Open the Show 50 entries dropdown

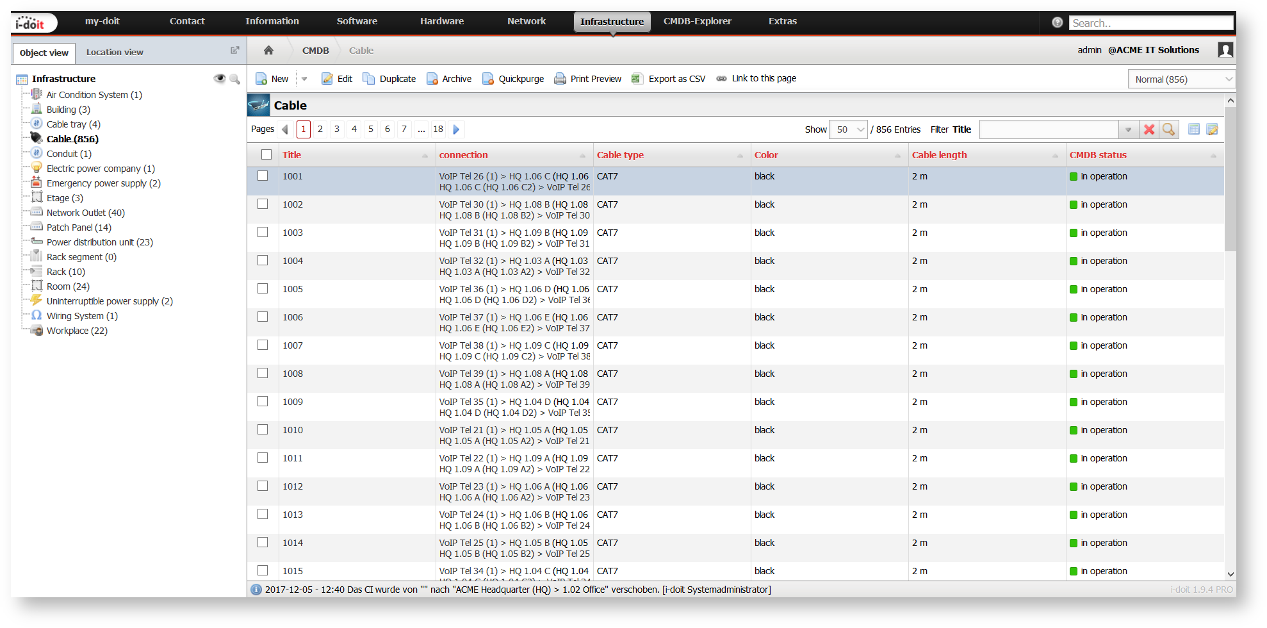point(848,129)
